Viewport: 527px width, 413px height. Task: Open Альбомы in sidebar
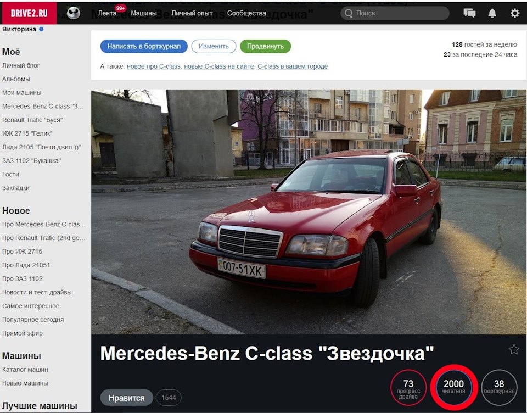16,79
